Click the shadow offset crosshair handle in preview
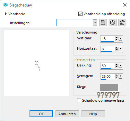 click(39, 69)
